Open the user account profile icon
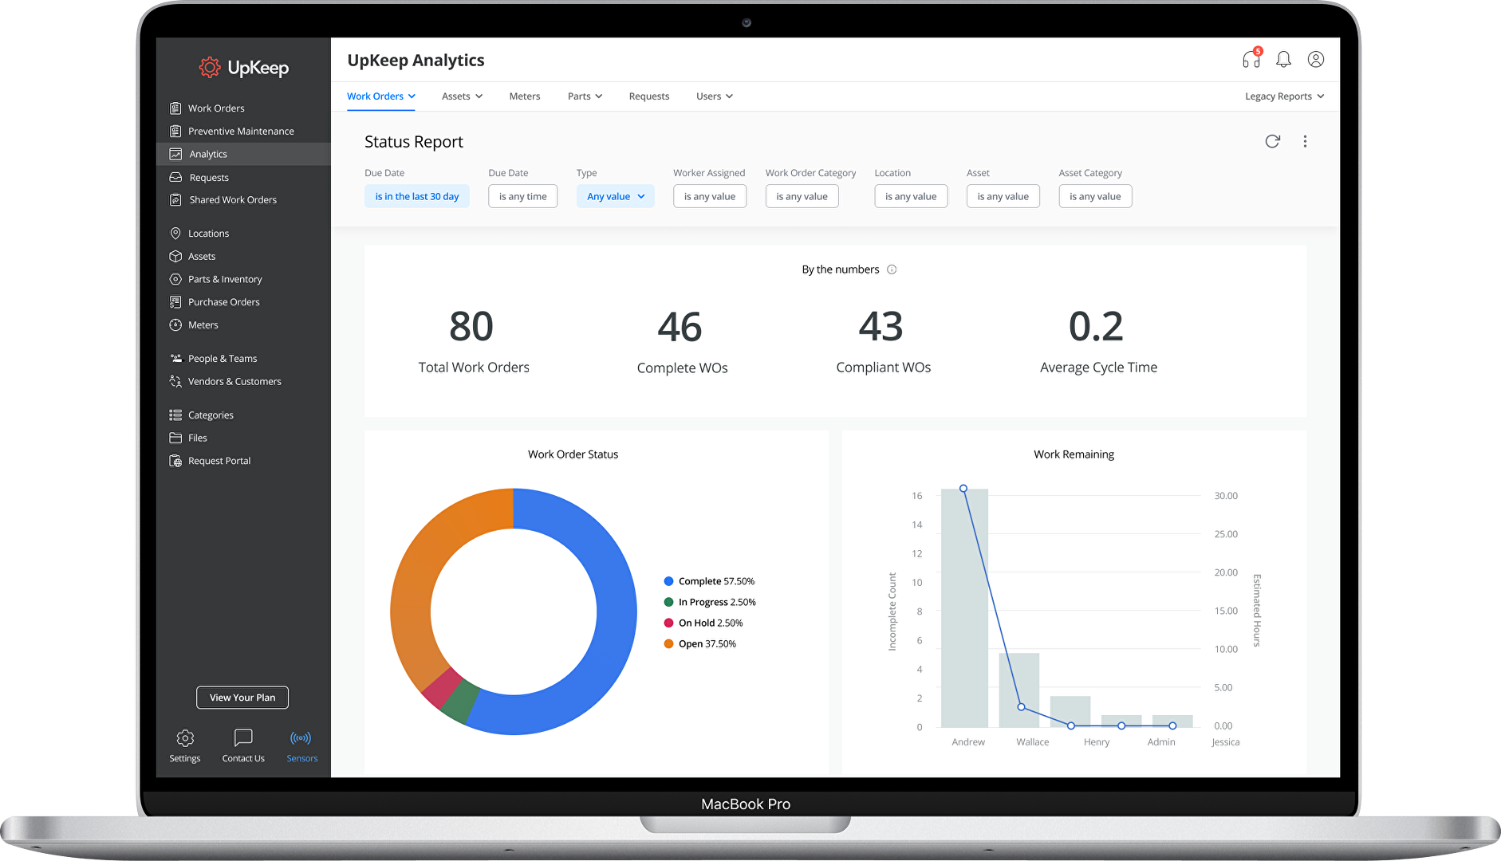Image resolution: width=1501 pixels, height=861 pixels. pos(1316,59)
